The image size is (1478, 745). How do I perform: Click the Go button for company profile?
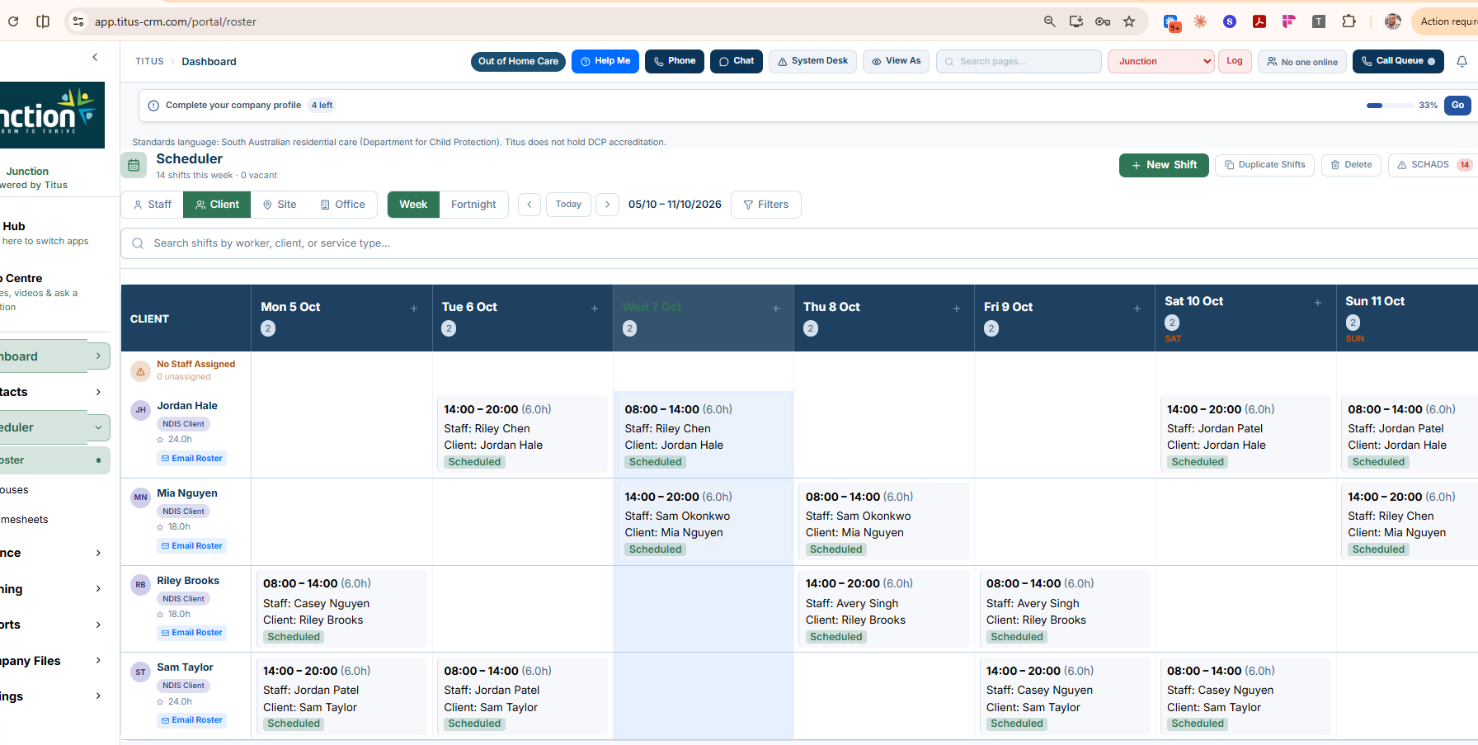click(x=1457, y=106)
